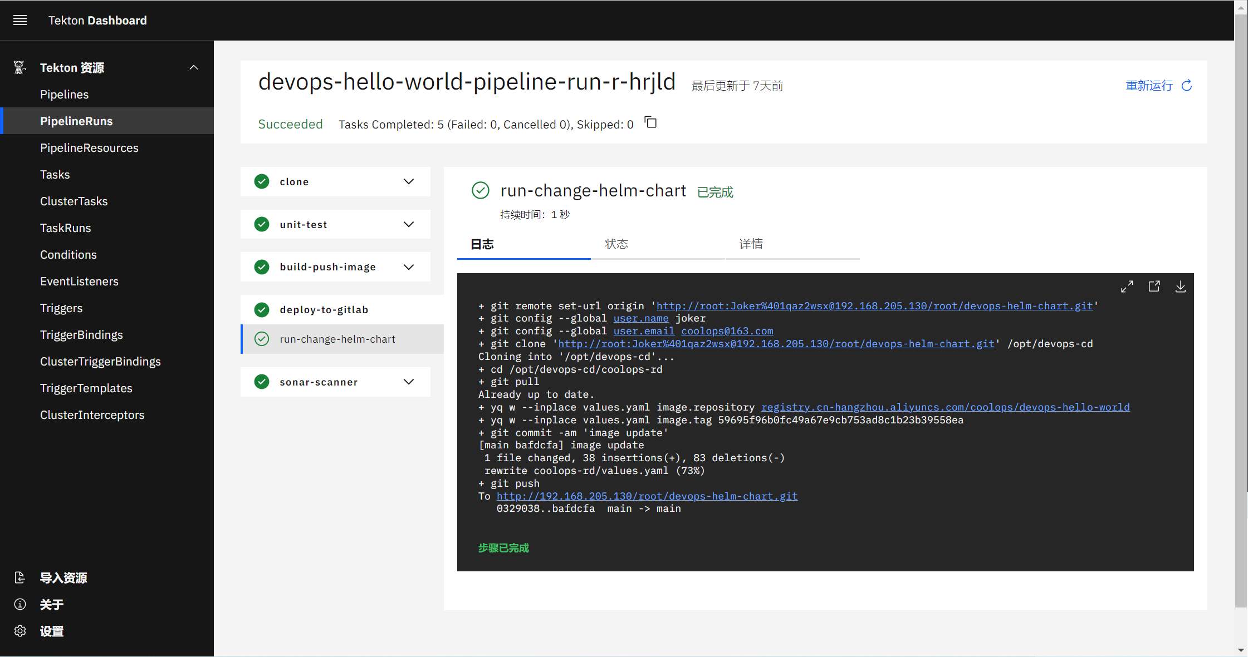Copy the pipeline run status message
1248x657 pixels.
[x=650, y=122]
